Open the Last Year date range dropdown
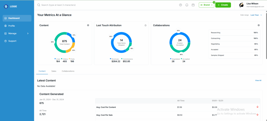 256,15
